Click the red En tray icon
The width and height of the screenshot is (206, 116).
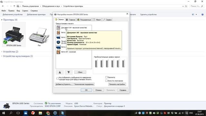pyautogui.click(x=165, y=113)
